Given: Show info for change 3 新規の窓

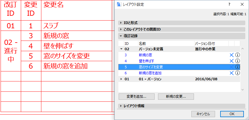Looking at the screenshot, I should 237,55.
